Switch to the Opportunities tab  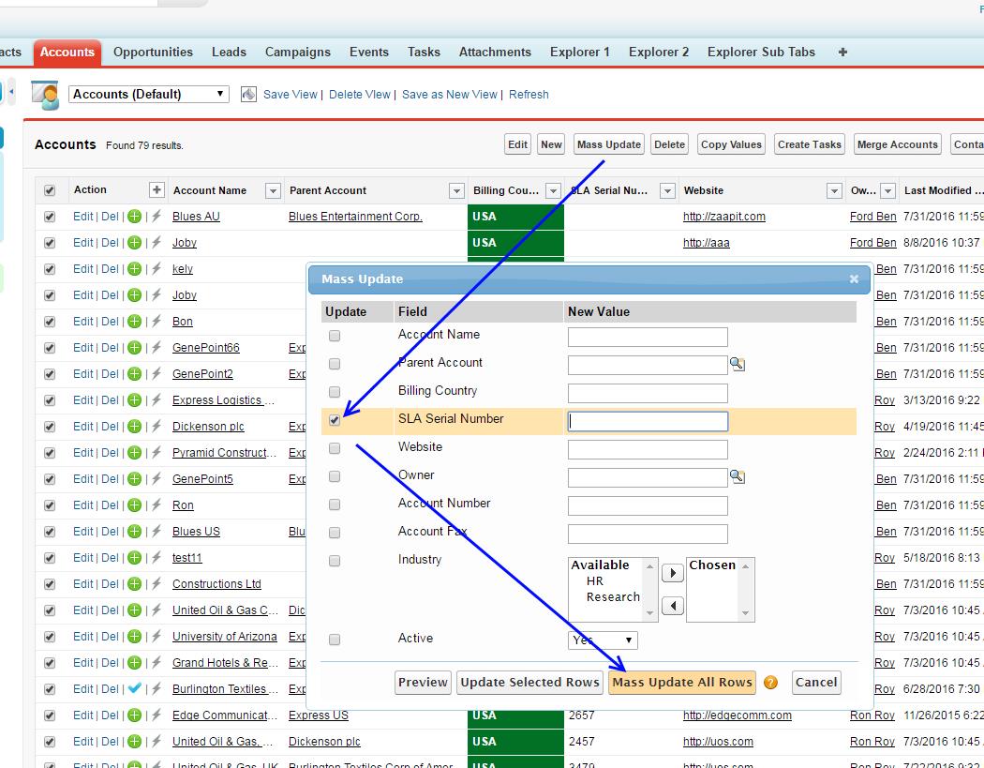point(153,53)
